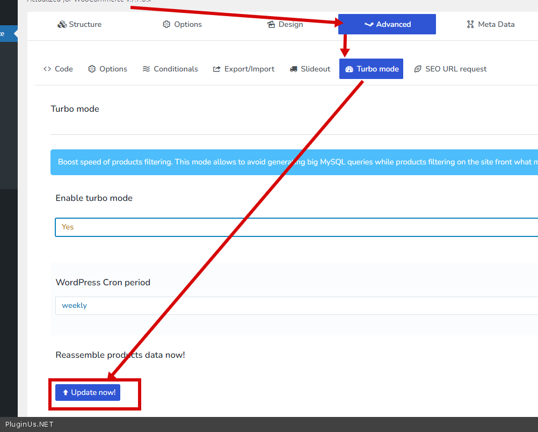Click the upload arrow on Update now
This screenshot has width=538, height=432.
tap(66, 393)
